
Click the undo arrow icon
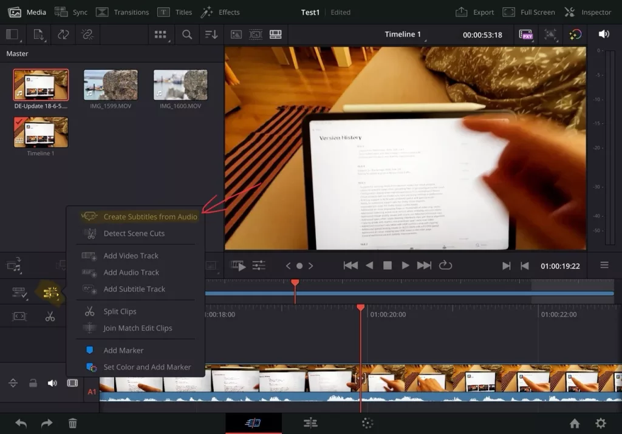click(20, 423)
